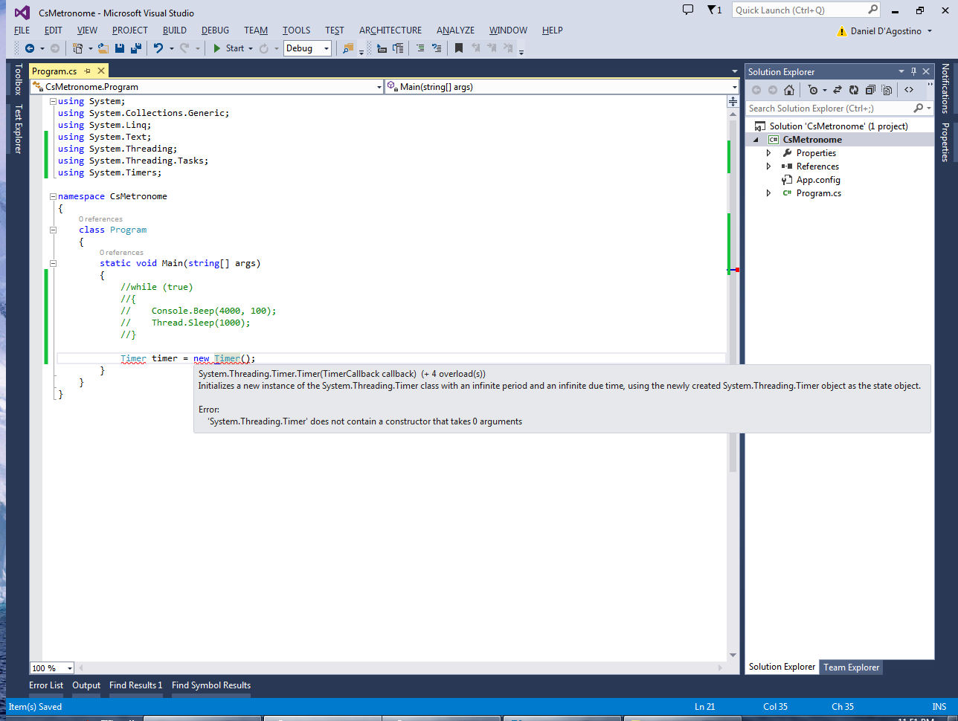This screenshot has width=958, height=721.
Task: Collapse the namespace CsMetronome code block
Action: tap(53, 196)
